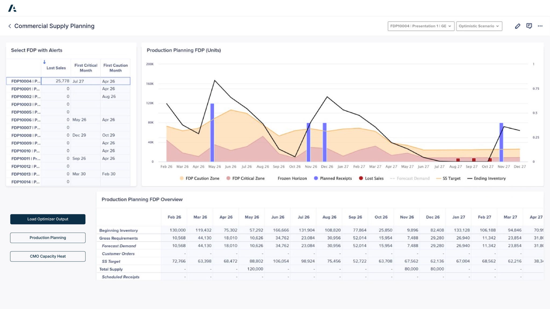
Task: Click the First Caution Month column header
Action: click(115, 68)
